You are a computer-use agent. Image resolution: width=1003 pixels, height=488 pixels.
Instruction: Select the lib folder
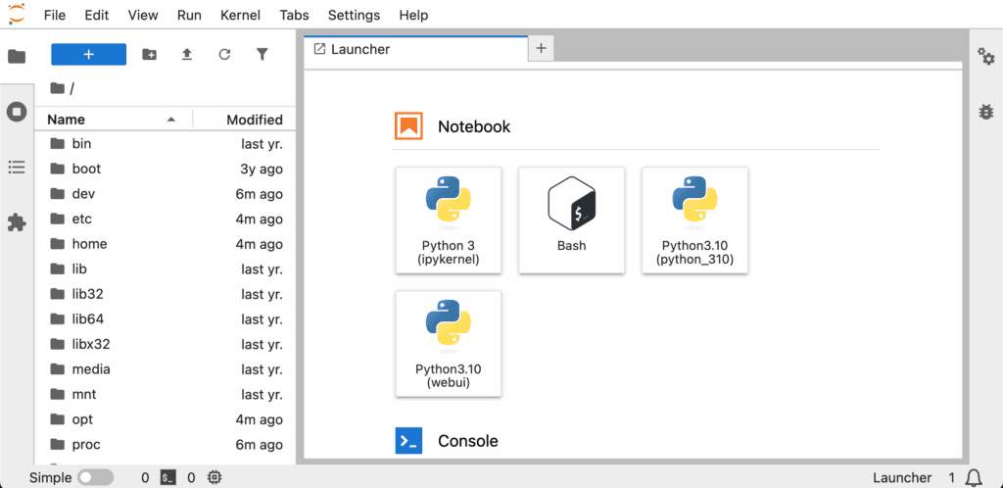click(x=165, y=269)
